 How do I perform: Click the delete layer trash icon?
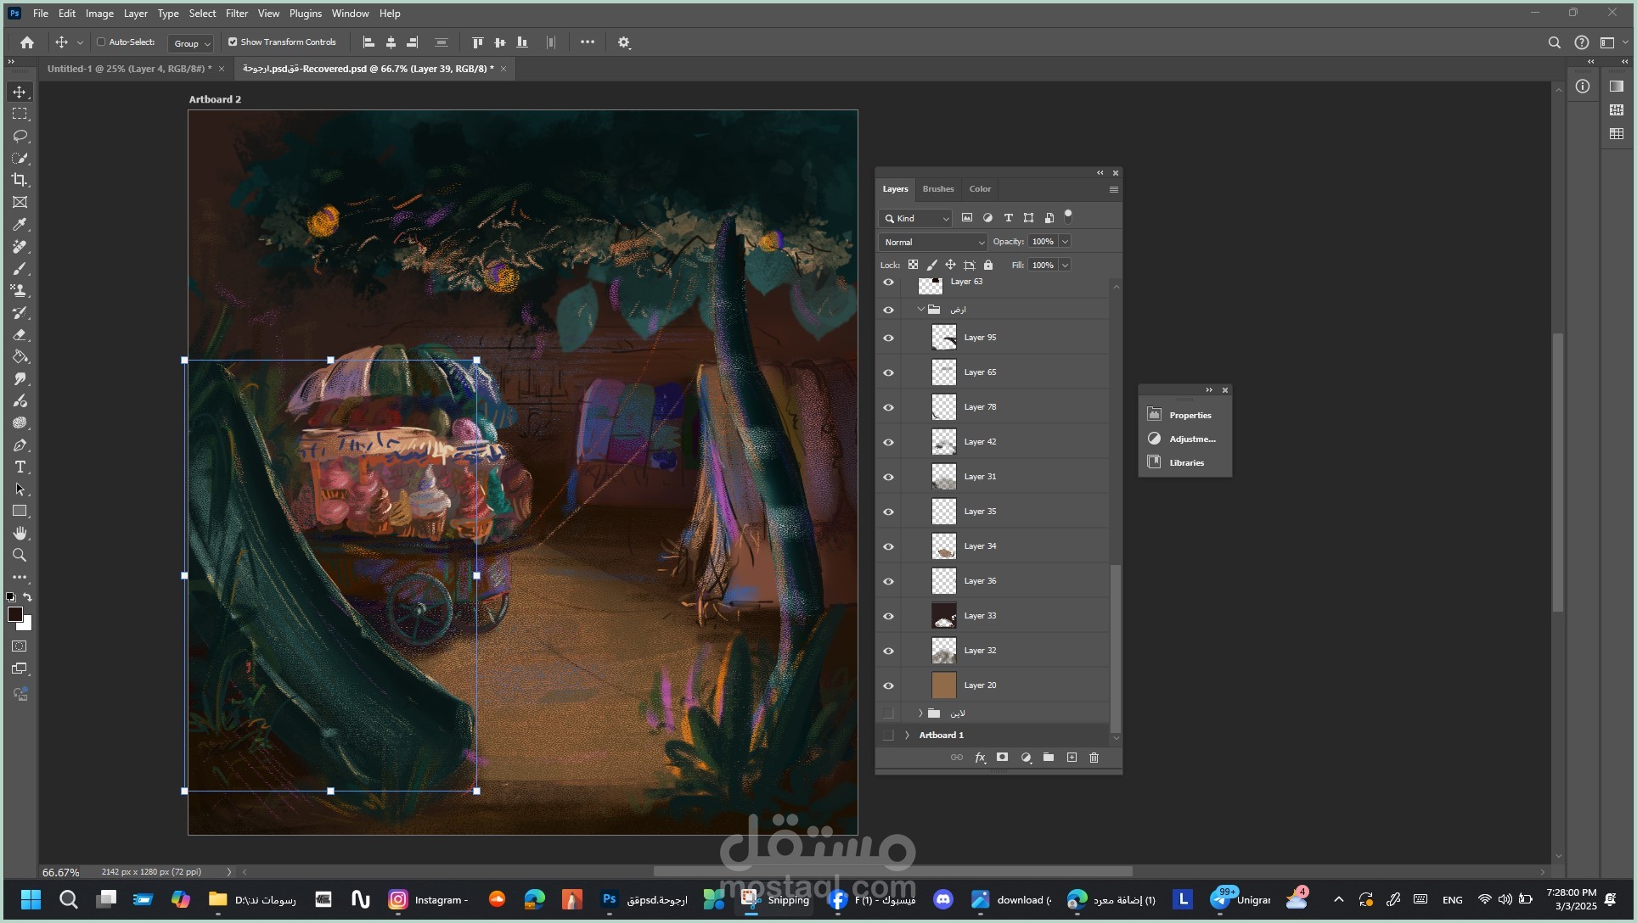click(x=1094, y=758)
